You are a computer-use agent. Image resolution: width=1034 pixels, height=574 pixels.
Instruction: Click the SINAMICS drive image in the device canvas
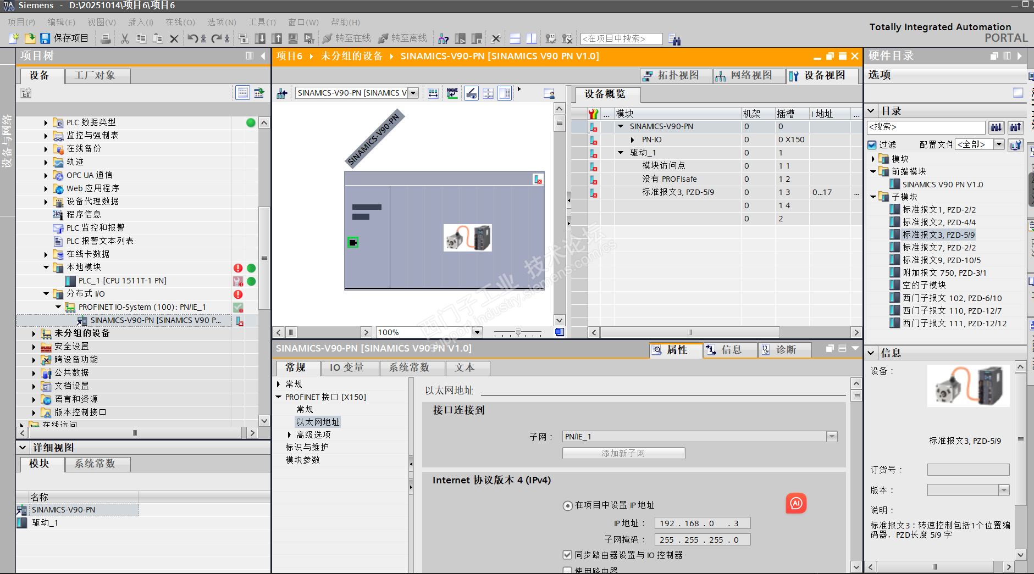pyautogui.click(x=468, y=238)
